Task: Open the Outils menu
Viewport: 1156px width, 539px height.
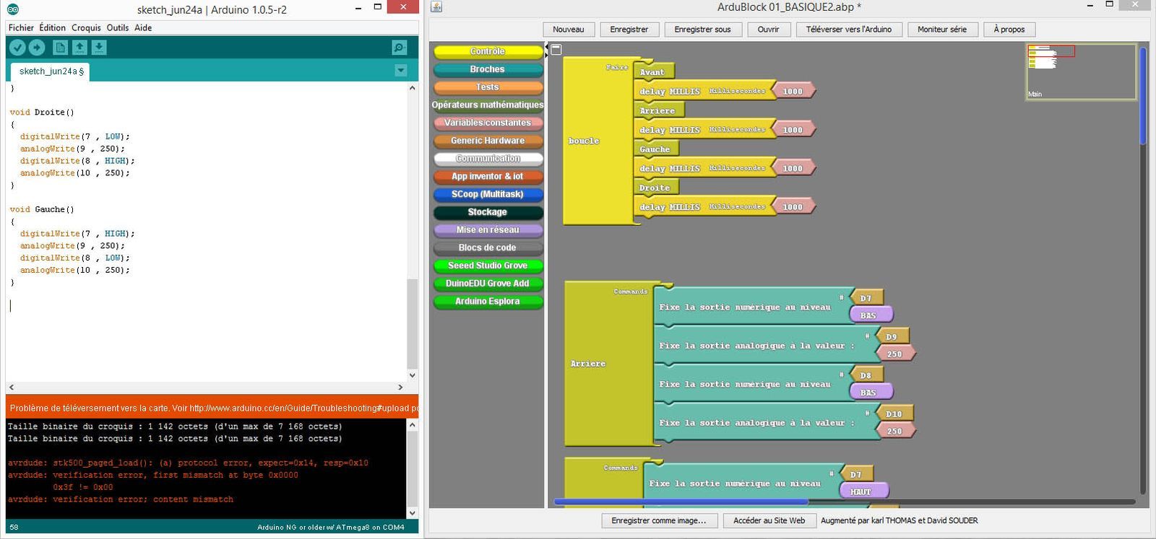Action: pyautogui.click(x=117, y=27)
